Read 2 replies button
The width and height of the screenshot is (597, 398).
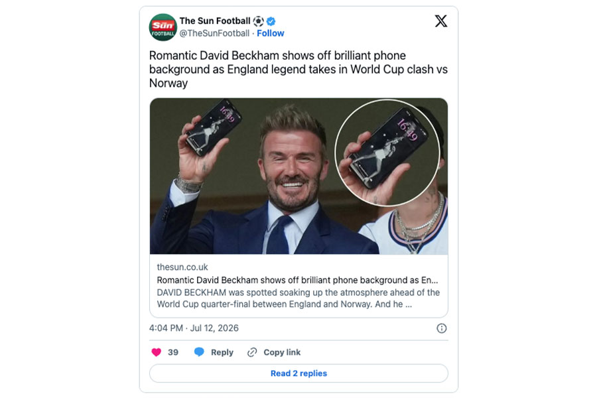coord(298,373)
